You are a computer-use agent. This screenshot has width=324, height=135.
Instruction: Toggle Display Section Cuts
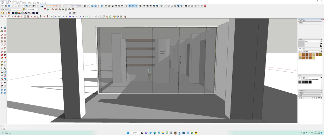point(133,6)
